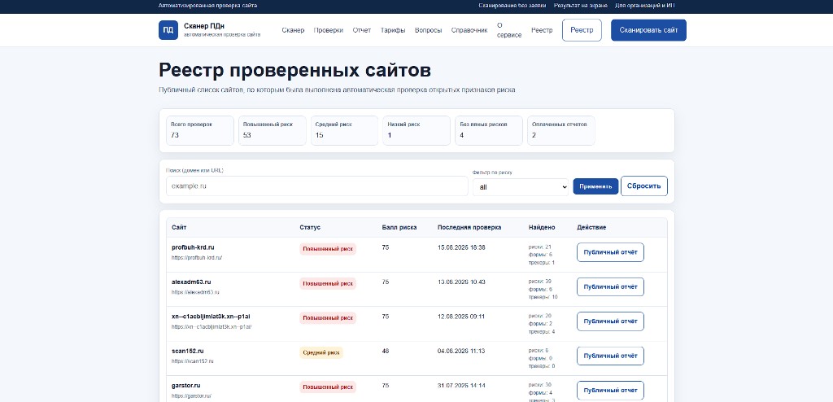Open public report for xn--c1acbljimlat3k.xn--p1ai
Image resolution: width=833 pixels, height=402 pixels.
(610, 321)
